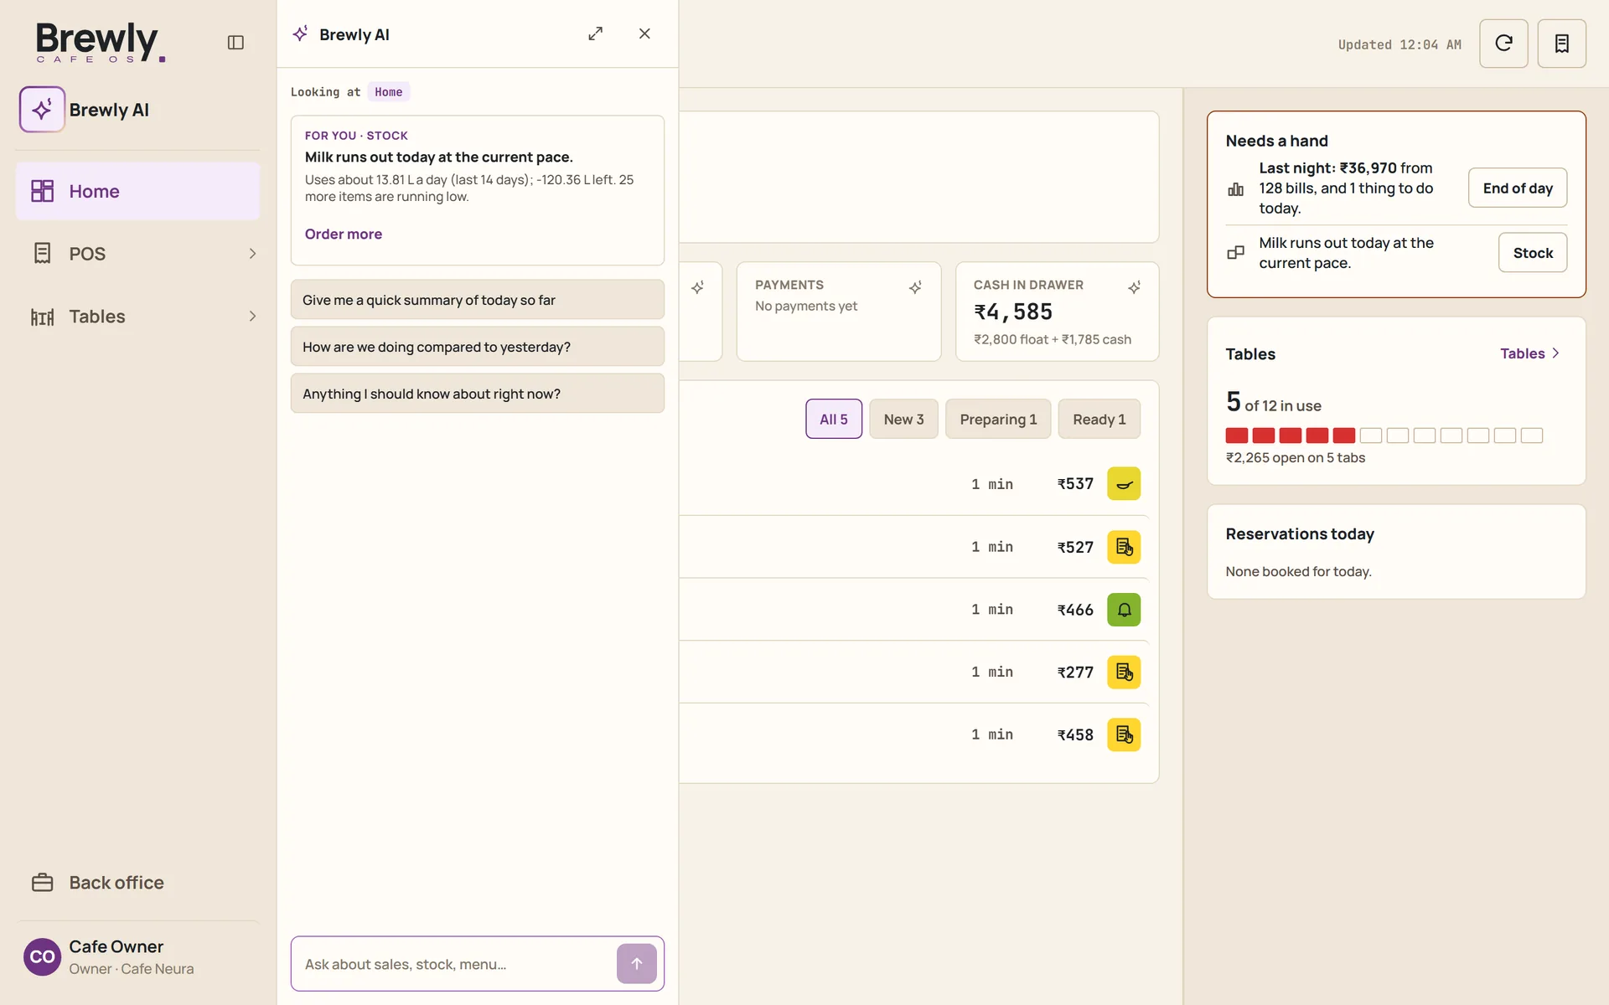Viewport: 1609px width, 1005px height.
Task: Click the last empty table square
Action: (x=1532, y=435)
